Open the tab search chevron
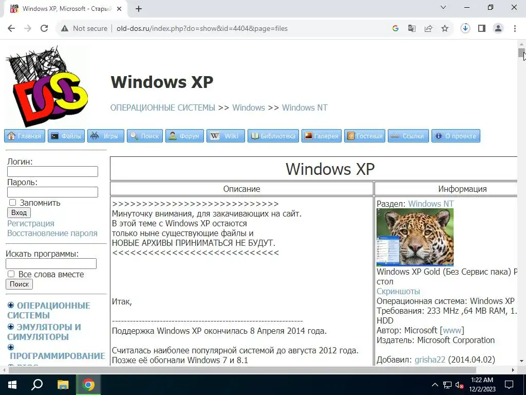 click(443, 7)
